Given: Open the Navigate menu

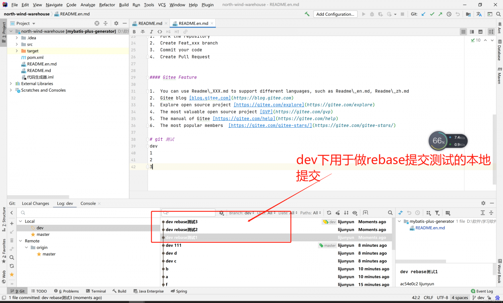Looking at the screenshot, I should pyautogui.click(x=54, y=5).
